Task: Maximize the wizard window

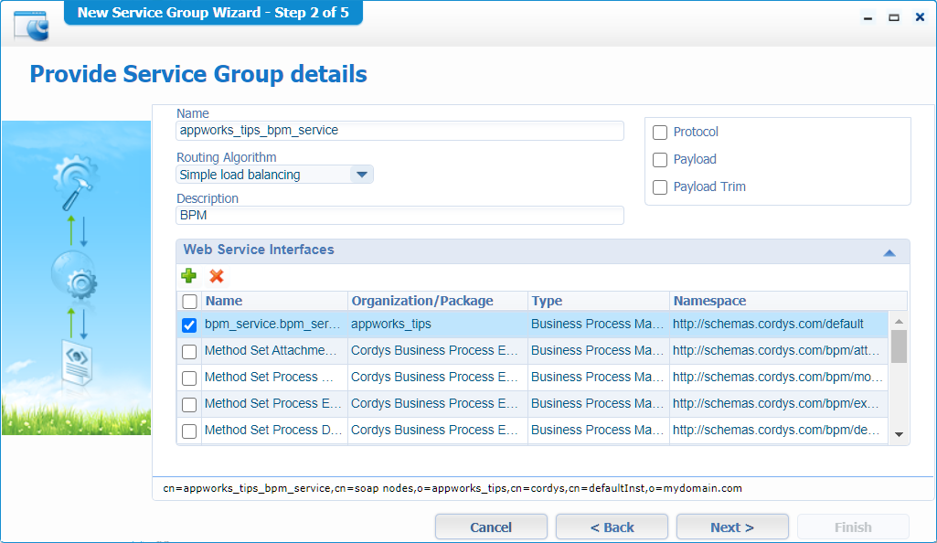Action: click(x=894, y=17)
